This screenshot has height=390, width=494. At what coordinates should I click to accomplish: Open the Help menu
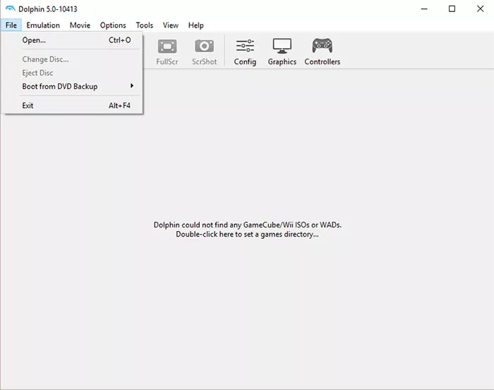click(x=195, y=25)
